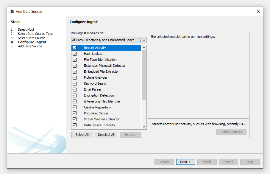Select Data Source Integrity module name
The height and width of the screenshot is (174, 270).
pyautogui.click(x=99, y=125)
